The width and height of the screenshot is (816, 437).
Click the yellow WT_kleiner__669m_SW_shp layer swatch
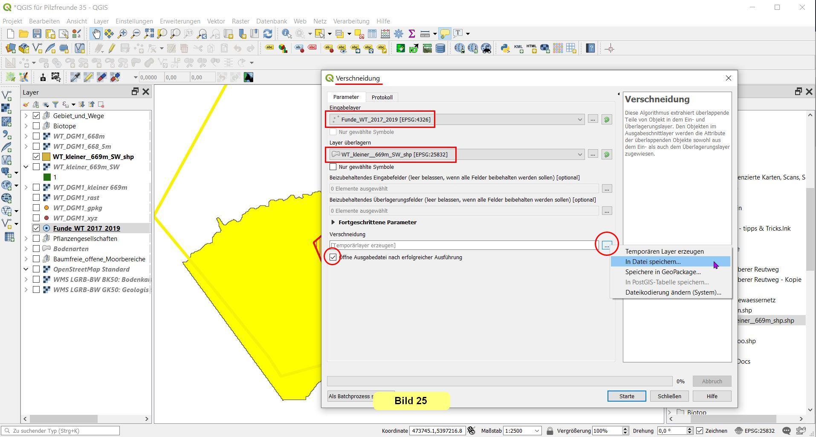point(46,156)
